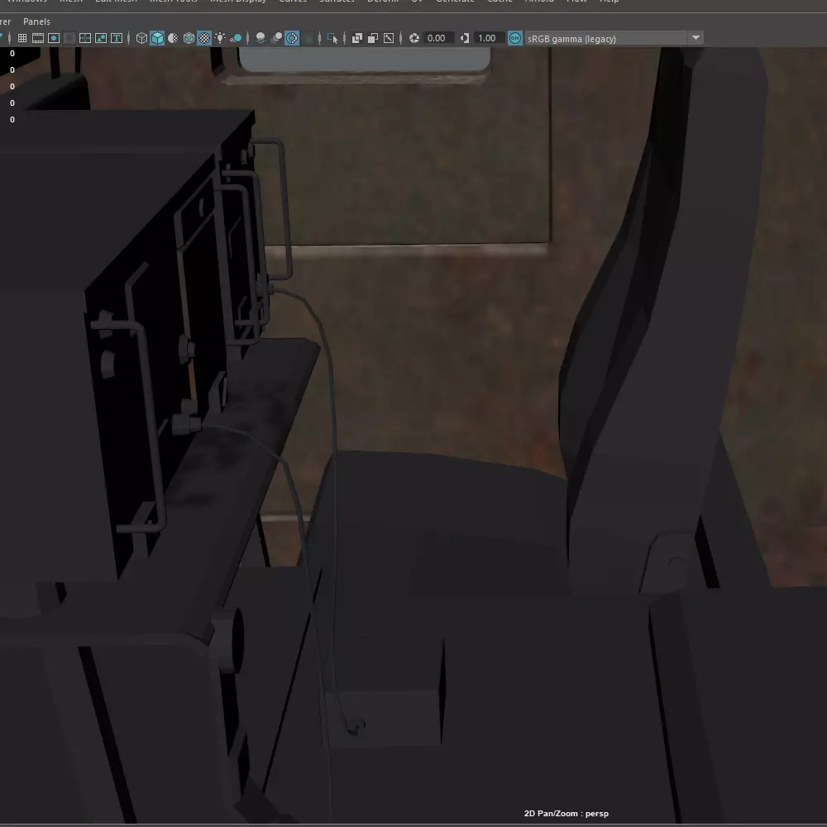Screen dimensions: 827x827
Task: Toggle the Film Gate icon
Action: 38,38
